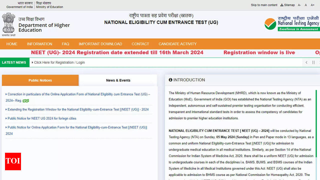Increase font size with A+ button

coord(312,5)
